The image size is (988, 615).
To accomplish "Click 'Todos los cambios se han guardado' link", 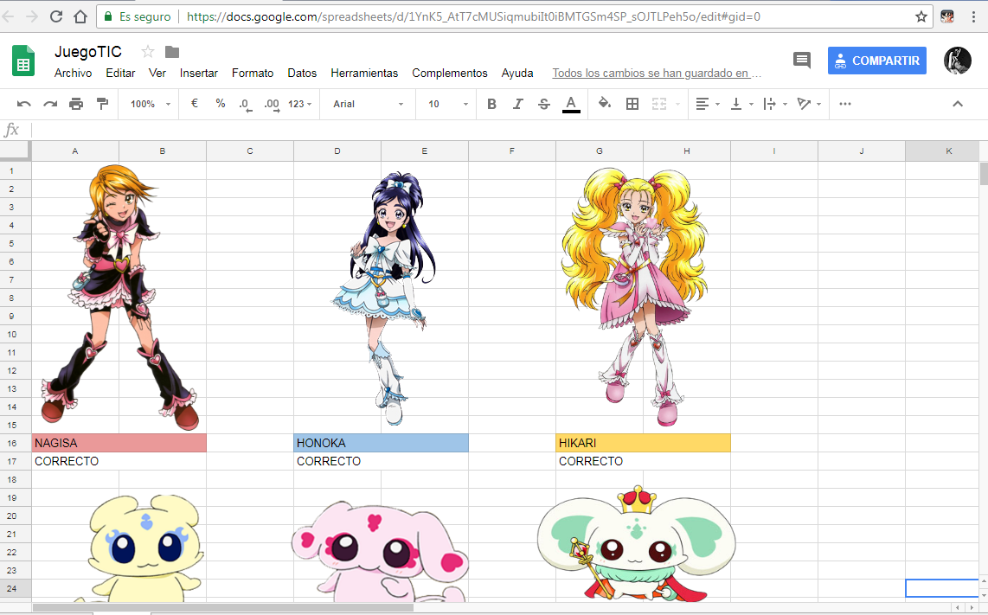I will 658,74.
